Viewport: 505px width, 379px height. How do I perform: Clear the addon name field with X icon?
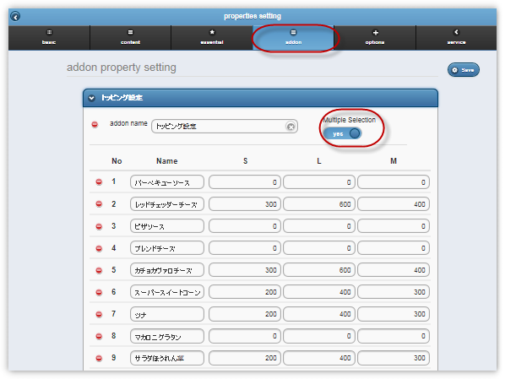(x=291, y=127)
